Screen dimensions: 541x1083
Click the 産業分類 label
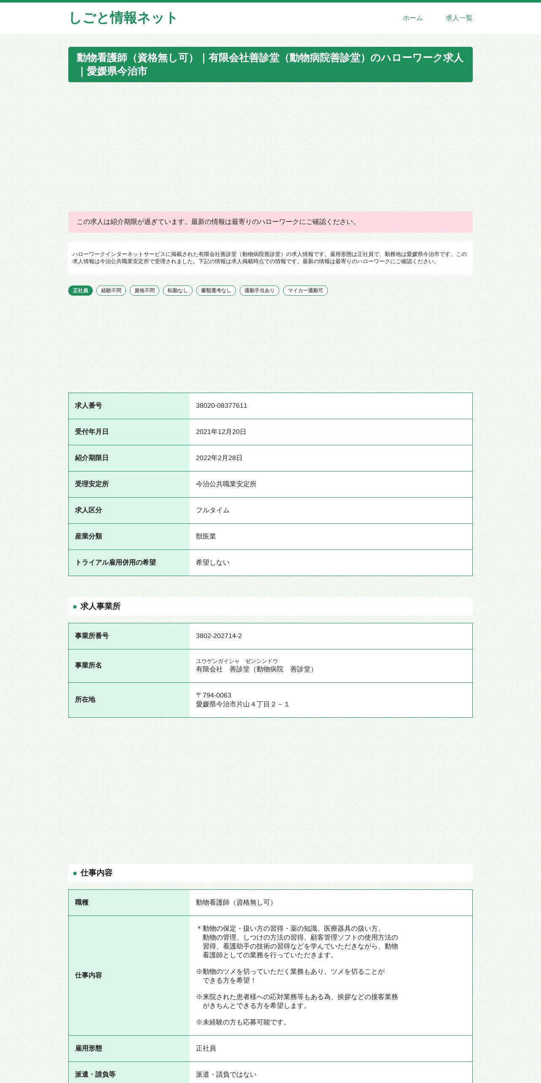(x=88, y=536)
